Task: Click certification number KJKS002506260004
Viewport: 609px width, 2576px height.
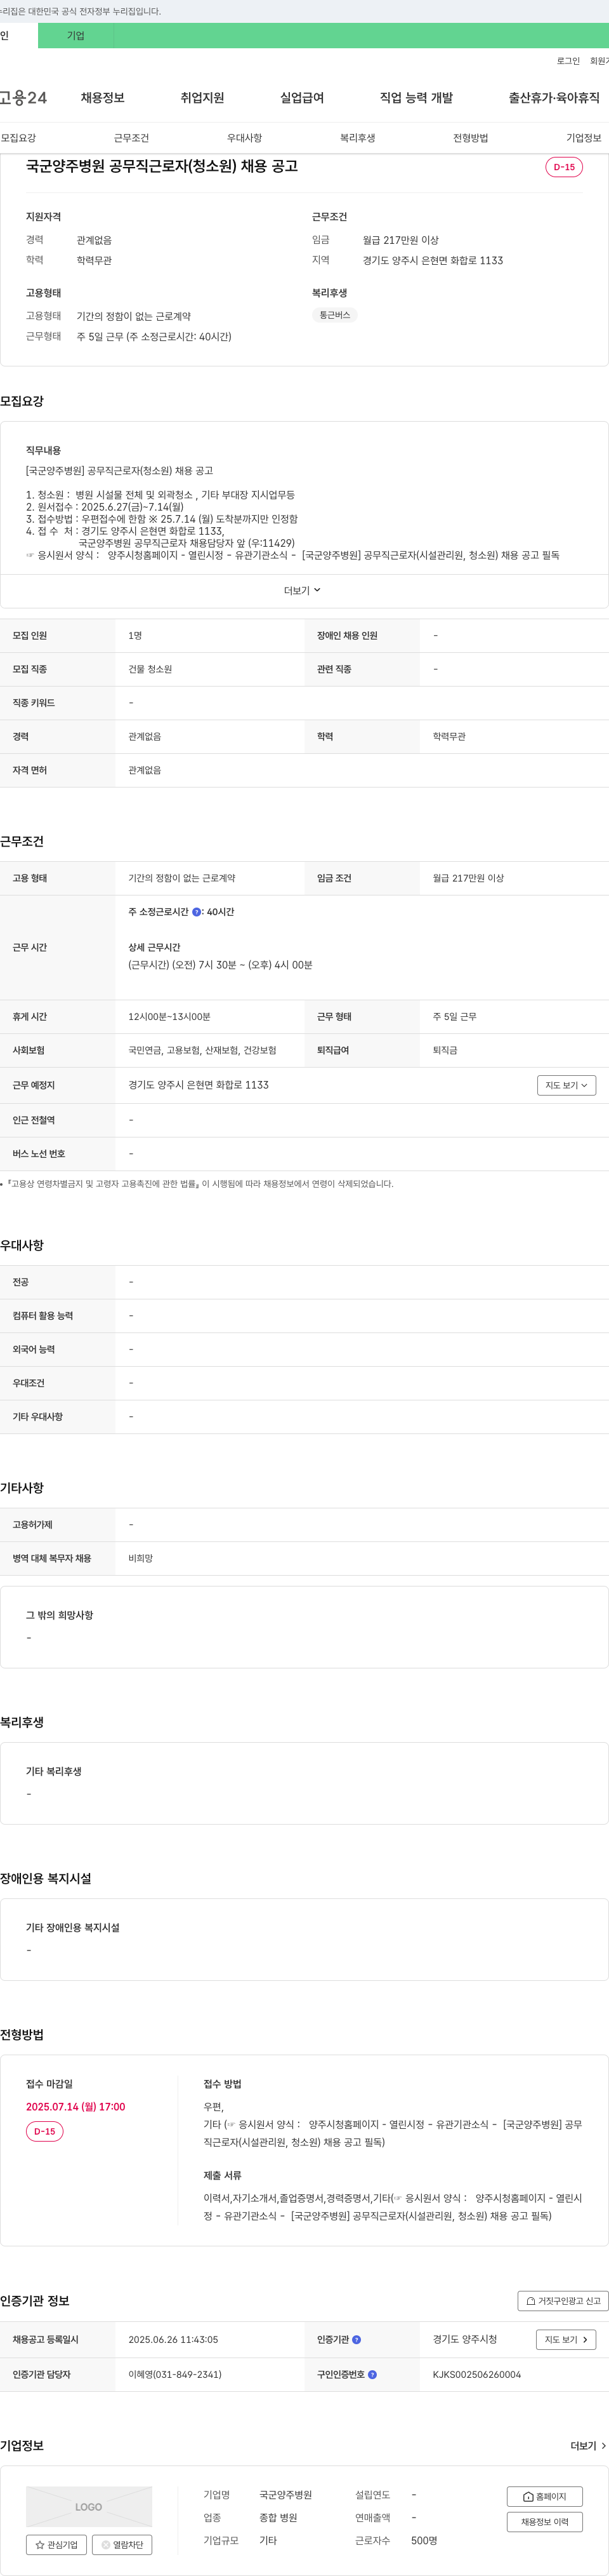Action: [x=476, y=2374]
